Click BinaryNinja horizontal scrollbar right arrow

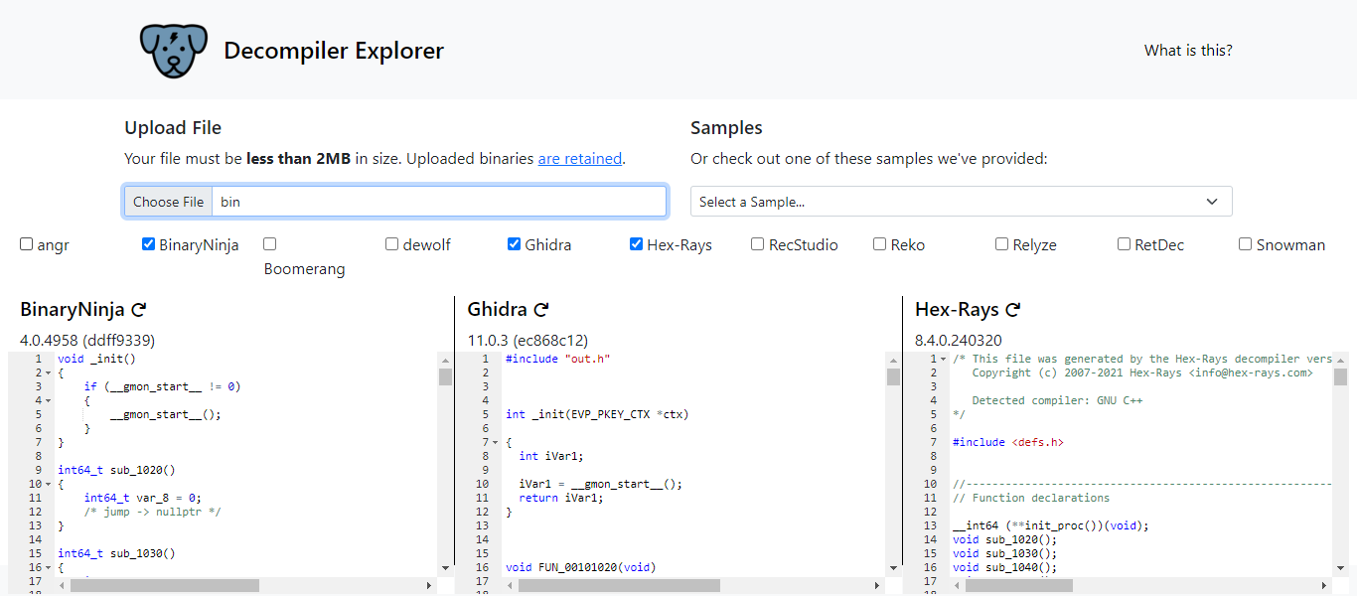(x=429, y=586)
